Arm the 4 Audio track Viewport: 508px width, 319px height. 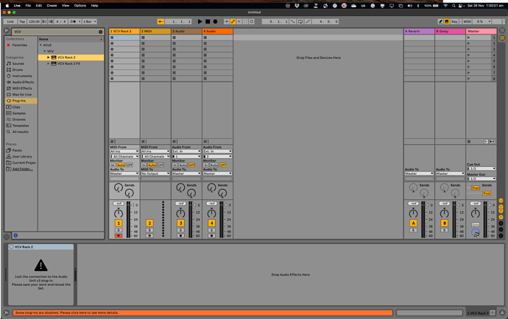point(212,235)
